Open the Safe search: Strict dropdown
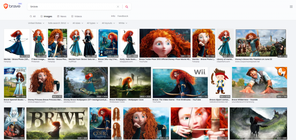This screenshot has height=140, width=296. click(58, 23)
